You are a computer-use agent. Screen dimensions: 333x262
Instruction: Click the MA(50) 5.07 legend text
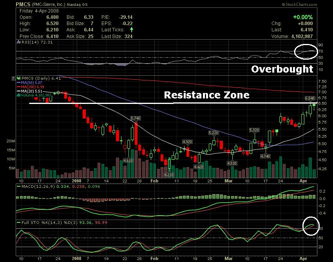click(x=31, y=82)
